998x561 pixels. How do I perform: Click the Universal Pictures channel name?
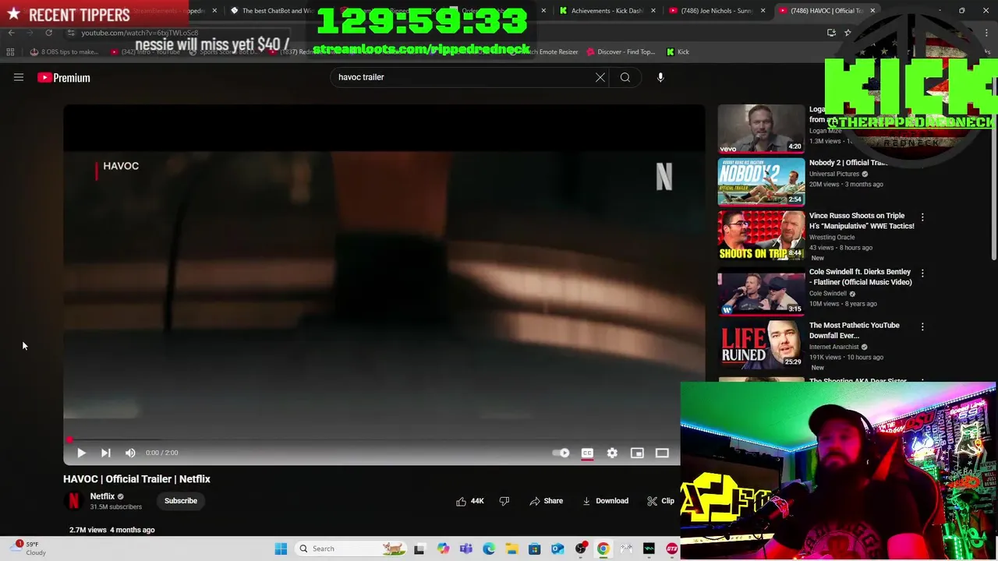pos(834,174)
